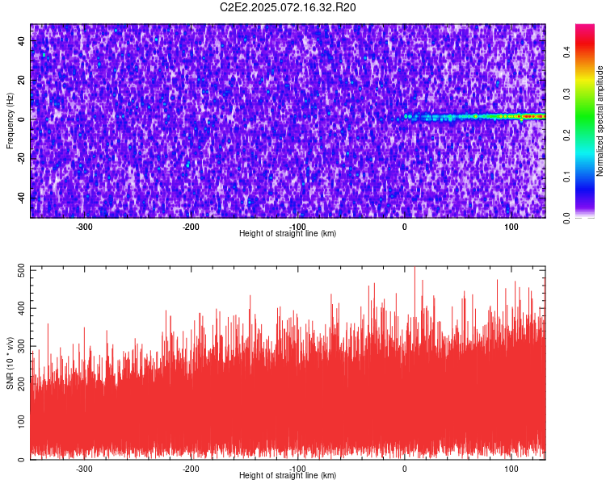This screenshot has width=606, height=484.
Task: Click the -40 tick on the frequency axis
Action: tap(21, 198)
